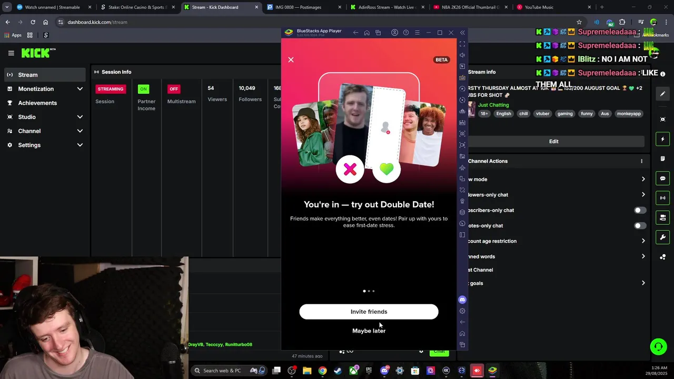Viewport: 674px width, 379px height.
Task: Click wrench tools icon in right toolbar
Action: 663,237
